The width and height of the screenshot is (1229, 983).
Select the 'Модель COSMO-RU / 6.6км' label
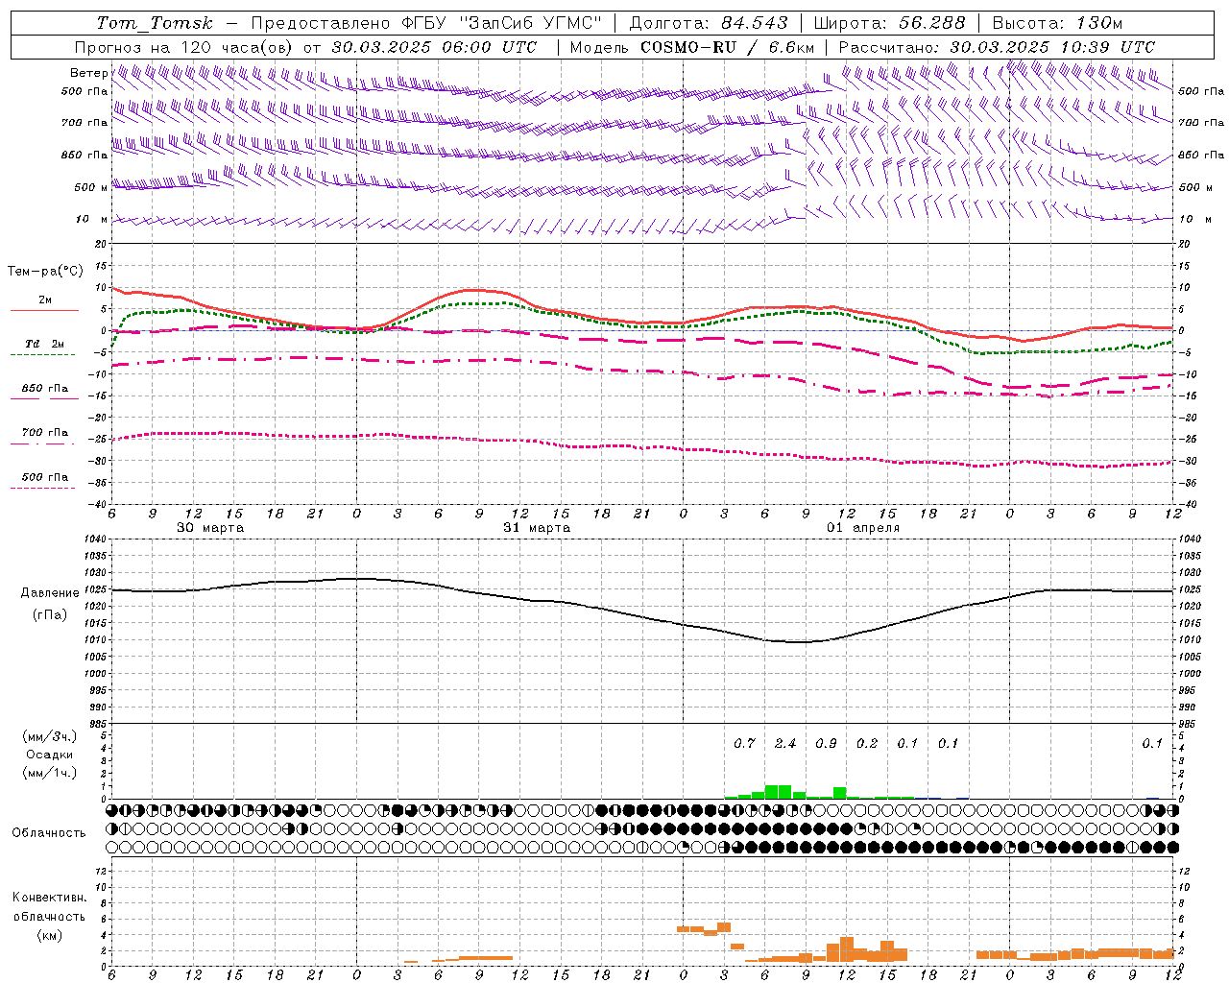point(692,47)
